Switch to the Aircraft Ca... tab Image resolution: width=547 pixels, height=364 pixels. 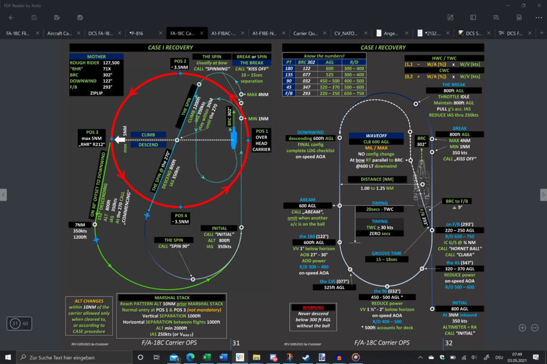point(59,33)
